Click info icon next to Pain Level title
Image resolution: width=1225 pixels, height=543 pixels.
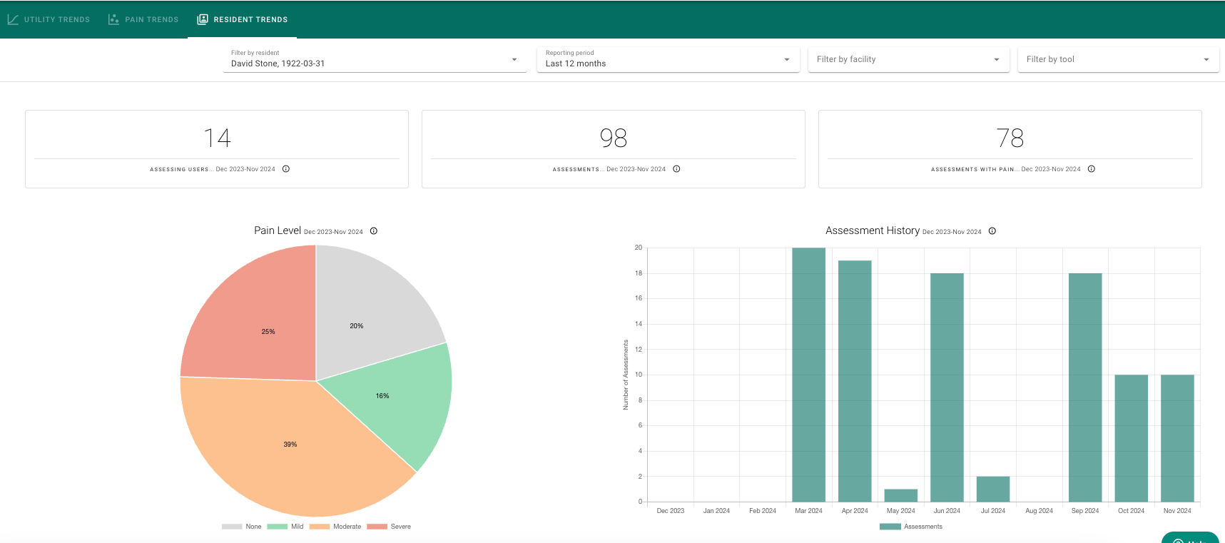[x=374, y=231]
